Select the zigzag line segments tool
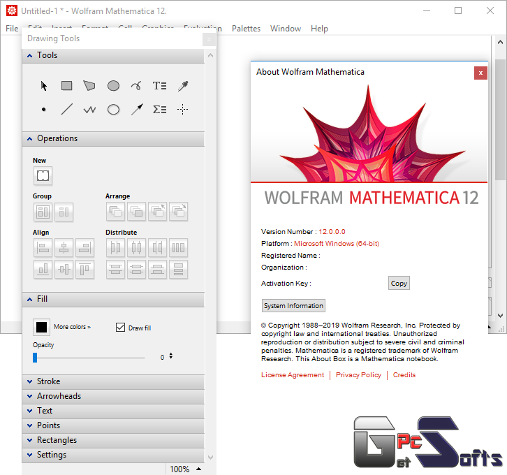Viewport: 507px width, 475px height. [x=89, y=110]
